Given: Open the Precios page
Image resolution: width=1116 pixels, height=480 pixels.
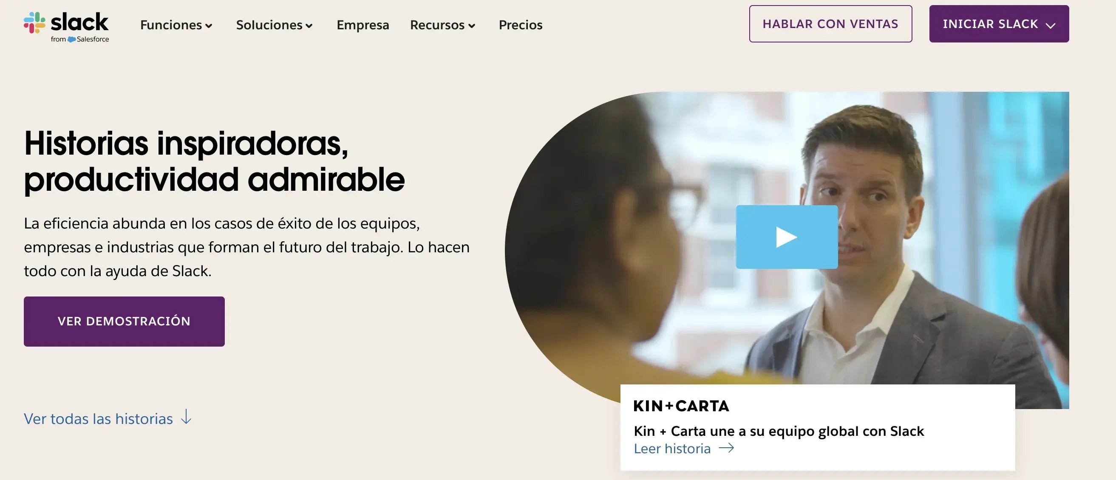Looking at the screenshot, I should pyautogui.click(x=520, y=25).
